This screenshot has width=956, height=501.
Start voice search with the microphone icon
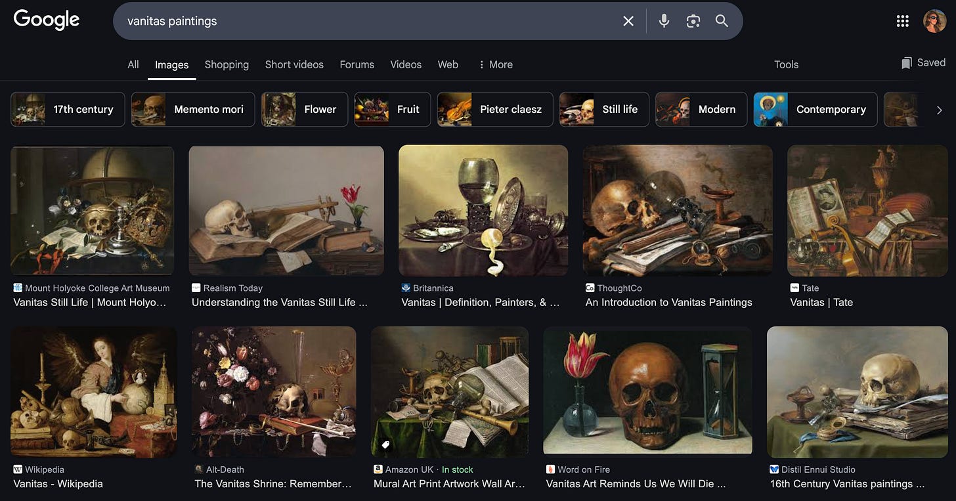coord(664,21)
